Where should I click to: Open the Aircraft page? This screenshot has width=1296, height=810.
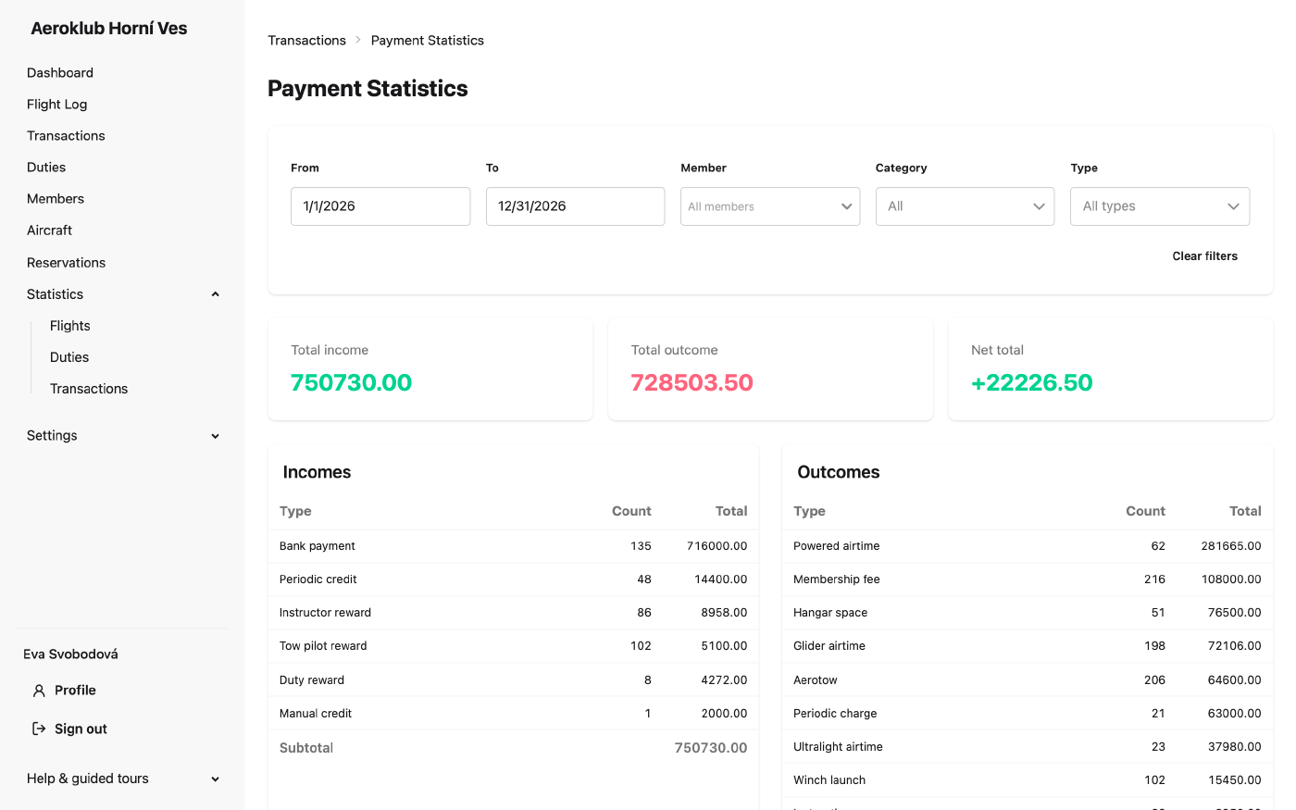point(50,231)
